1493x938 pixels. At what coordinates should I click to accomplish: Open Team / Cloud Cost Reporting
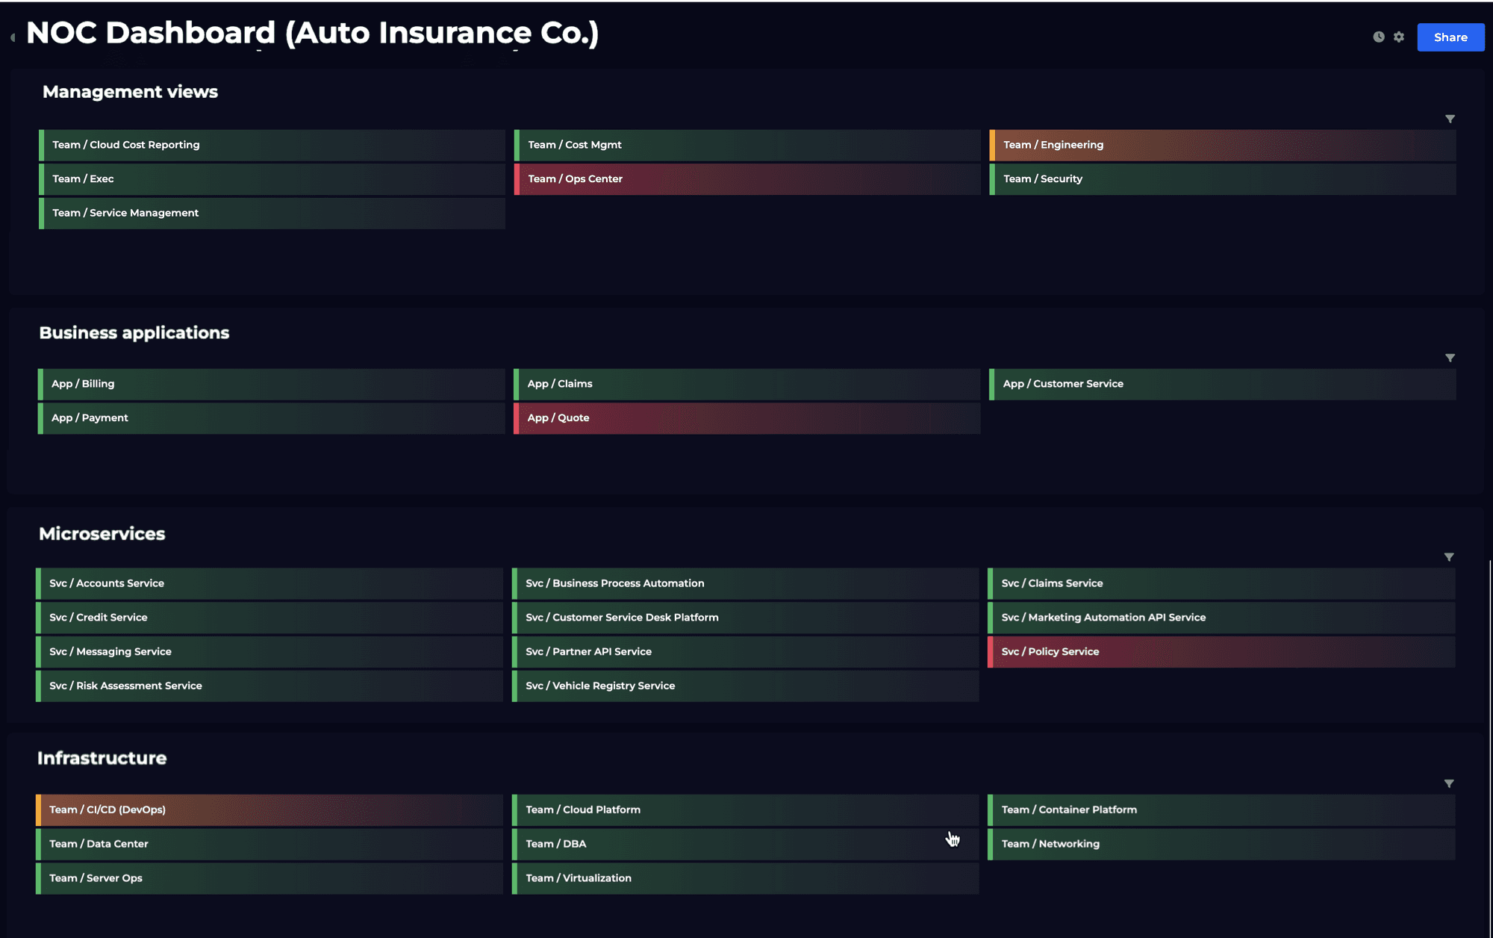[272, 145]
